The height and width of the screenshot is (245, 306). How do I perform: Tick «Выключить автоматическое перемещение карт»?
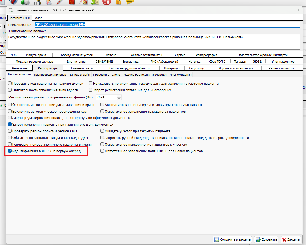(x=10, y=111)
